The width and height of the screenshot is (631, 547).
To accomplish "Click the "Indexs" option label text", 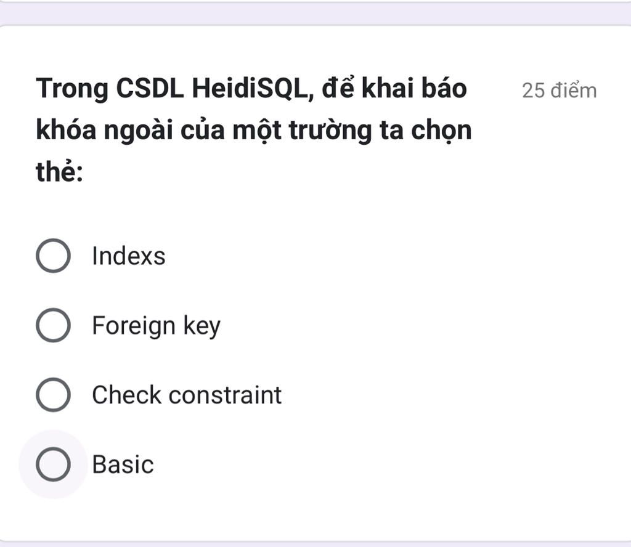I will click(x=129, y=256).
